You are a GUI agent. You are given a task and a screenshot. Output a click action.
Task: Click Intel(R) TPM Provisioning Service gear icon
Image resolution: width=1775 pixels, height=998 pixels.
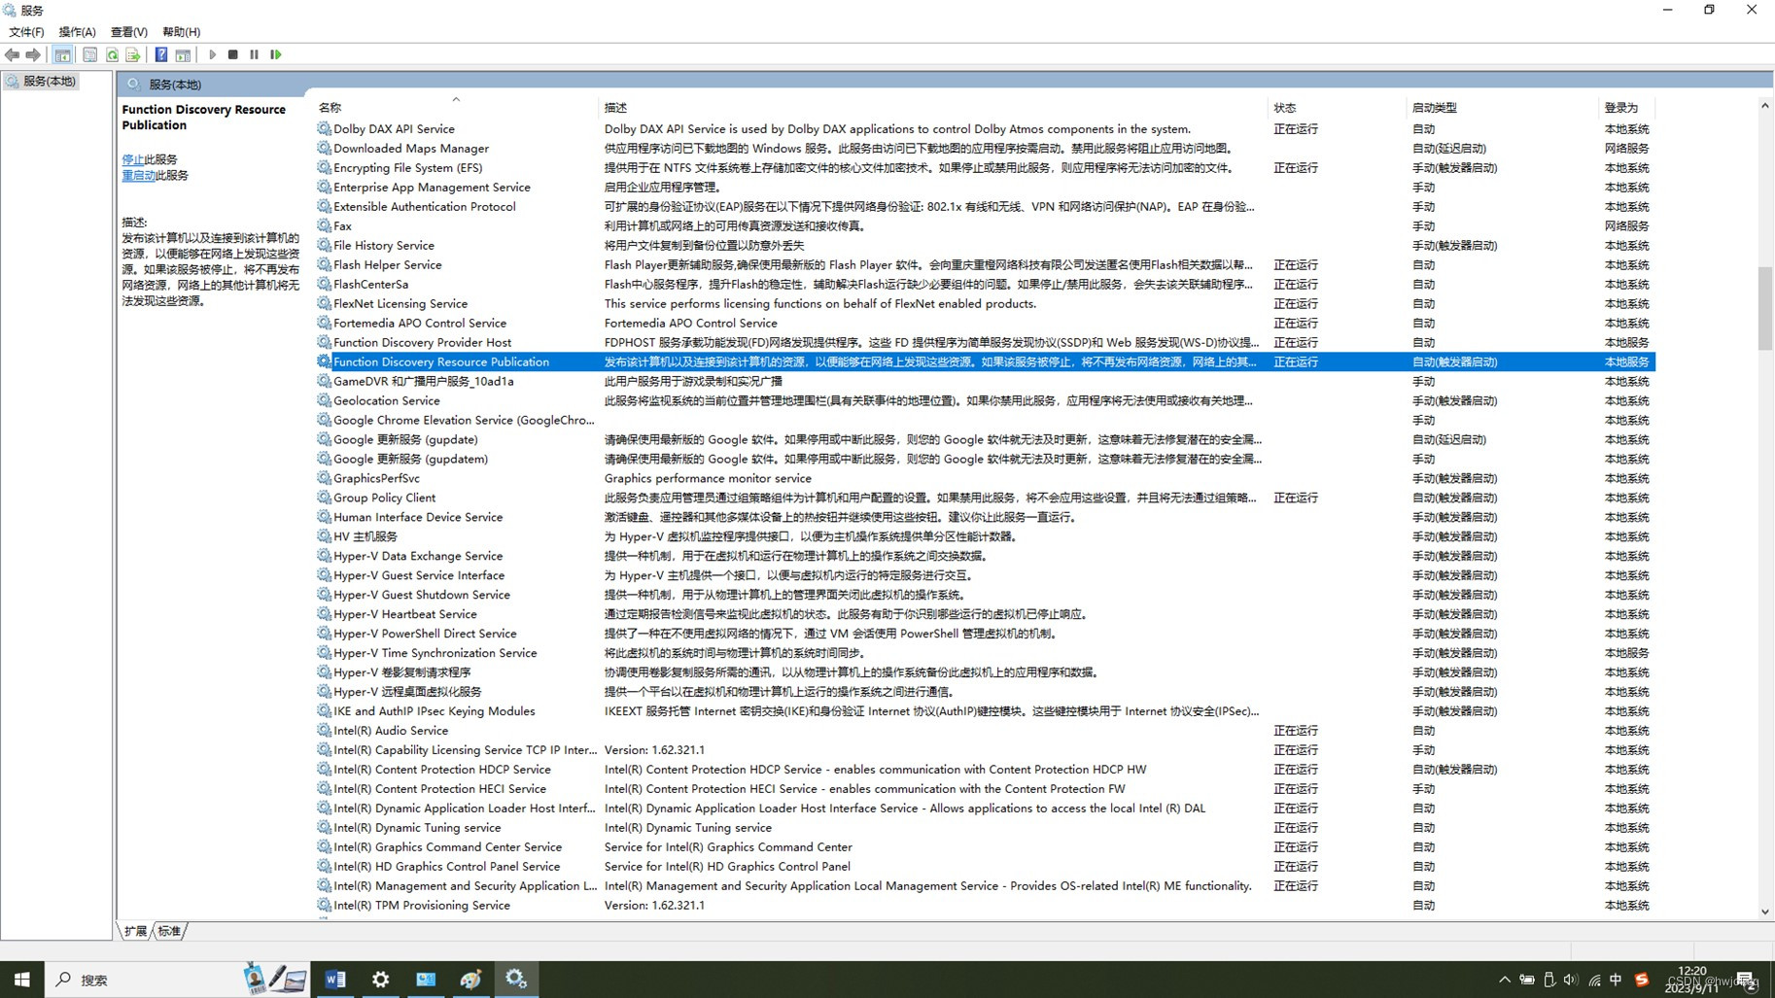coord(324,905)
